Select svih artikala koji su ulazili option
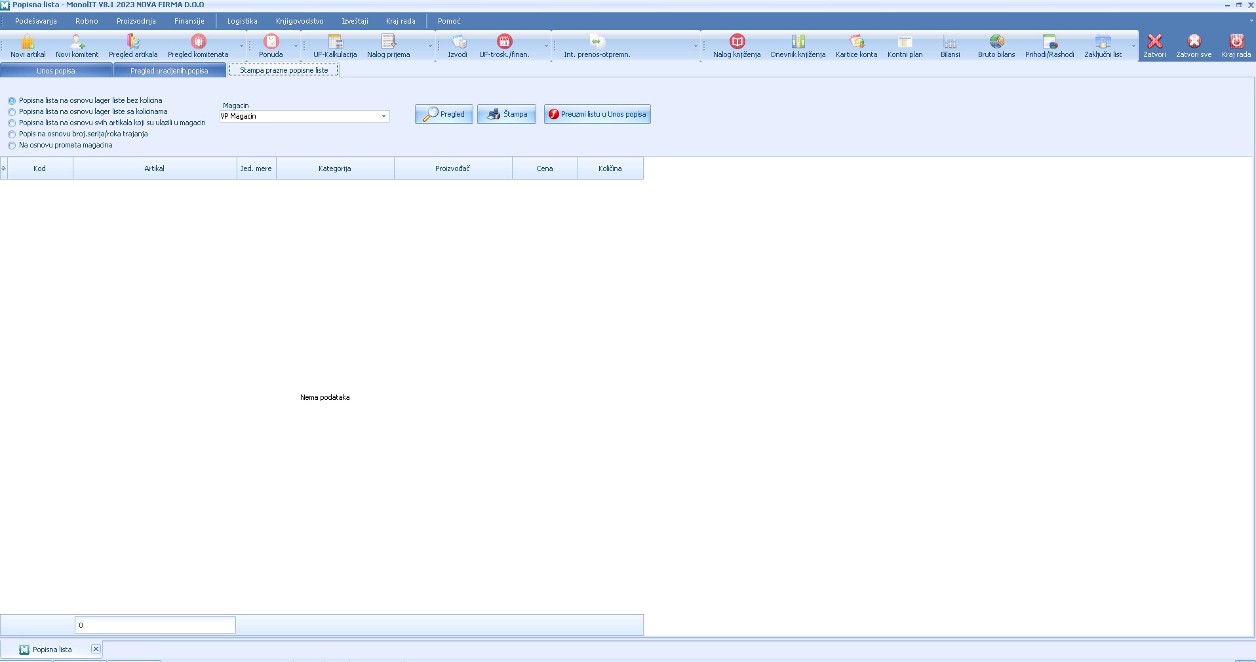This screenshot has width=1256, height=662. coord(12,123)
